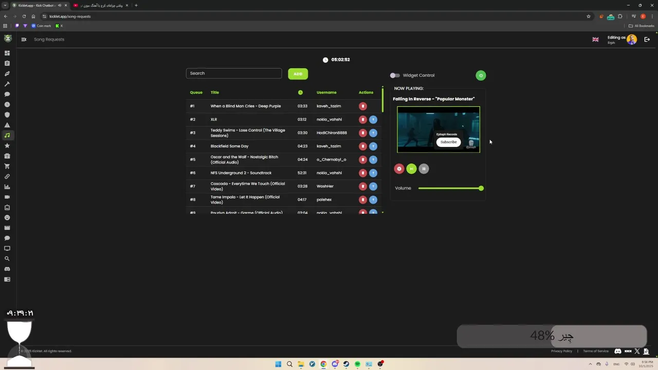Image resolution: width=658 pixels, height=370 pixels.
Task: Delete Tame Impala Let It Happen
Action: point(363,199)
